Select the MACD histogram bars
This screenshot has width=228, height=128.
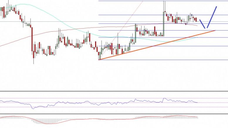[99, 119]
